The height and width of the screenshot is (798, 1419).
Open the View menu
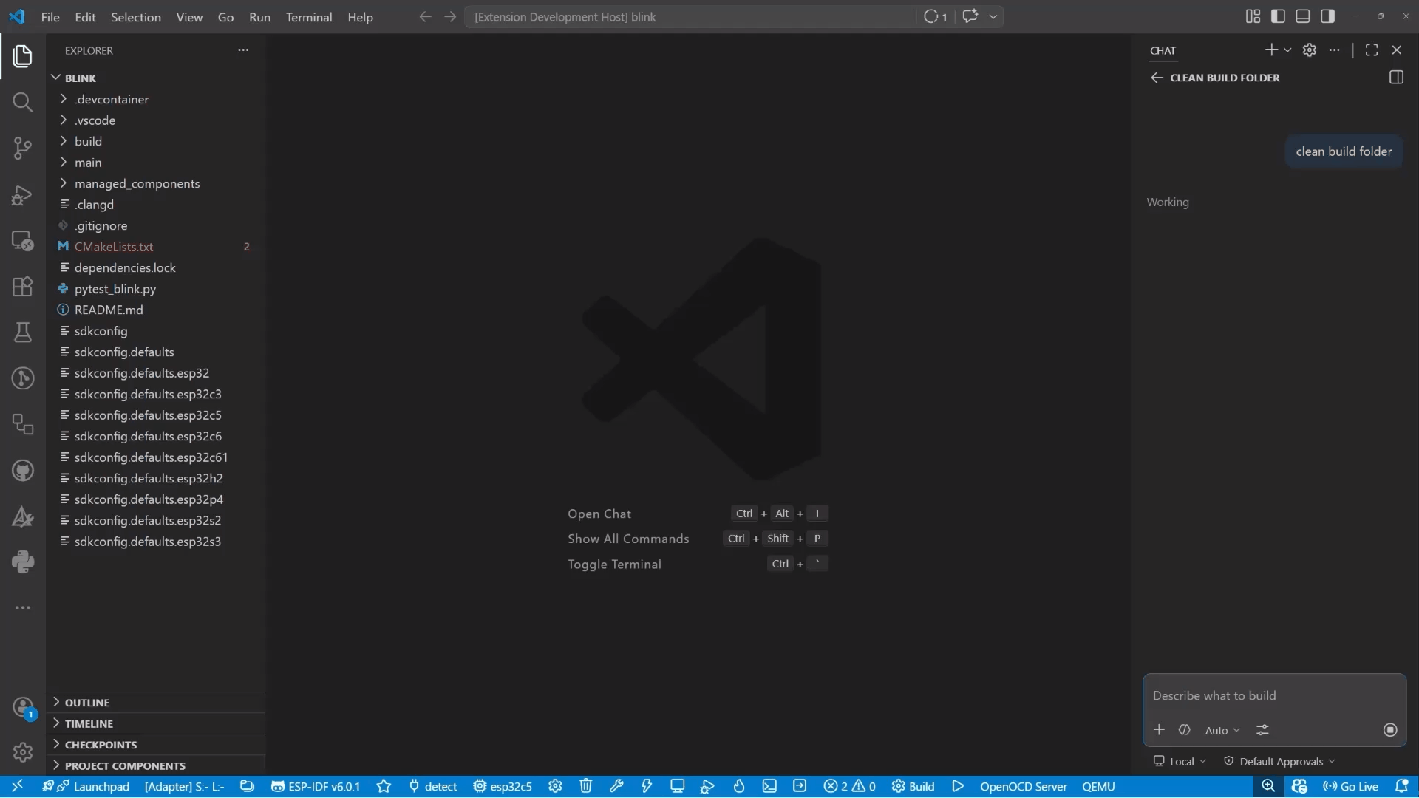[x=189, y=17]
